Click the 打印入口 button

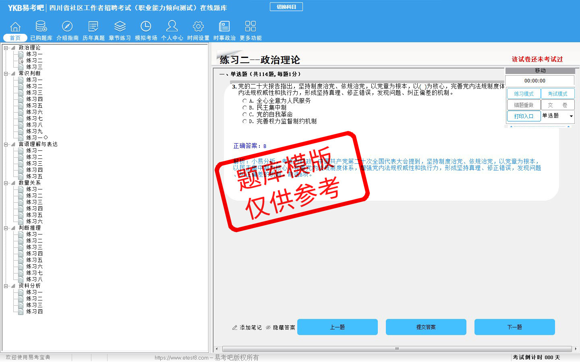point(524,116)
